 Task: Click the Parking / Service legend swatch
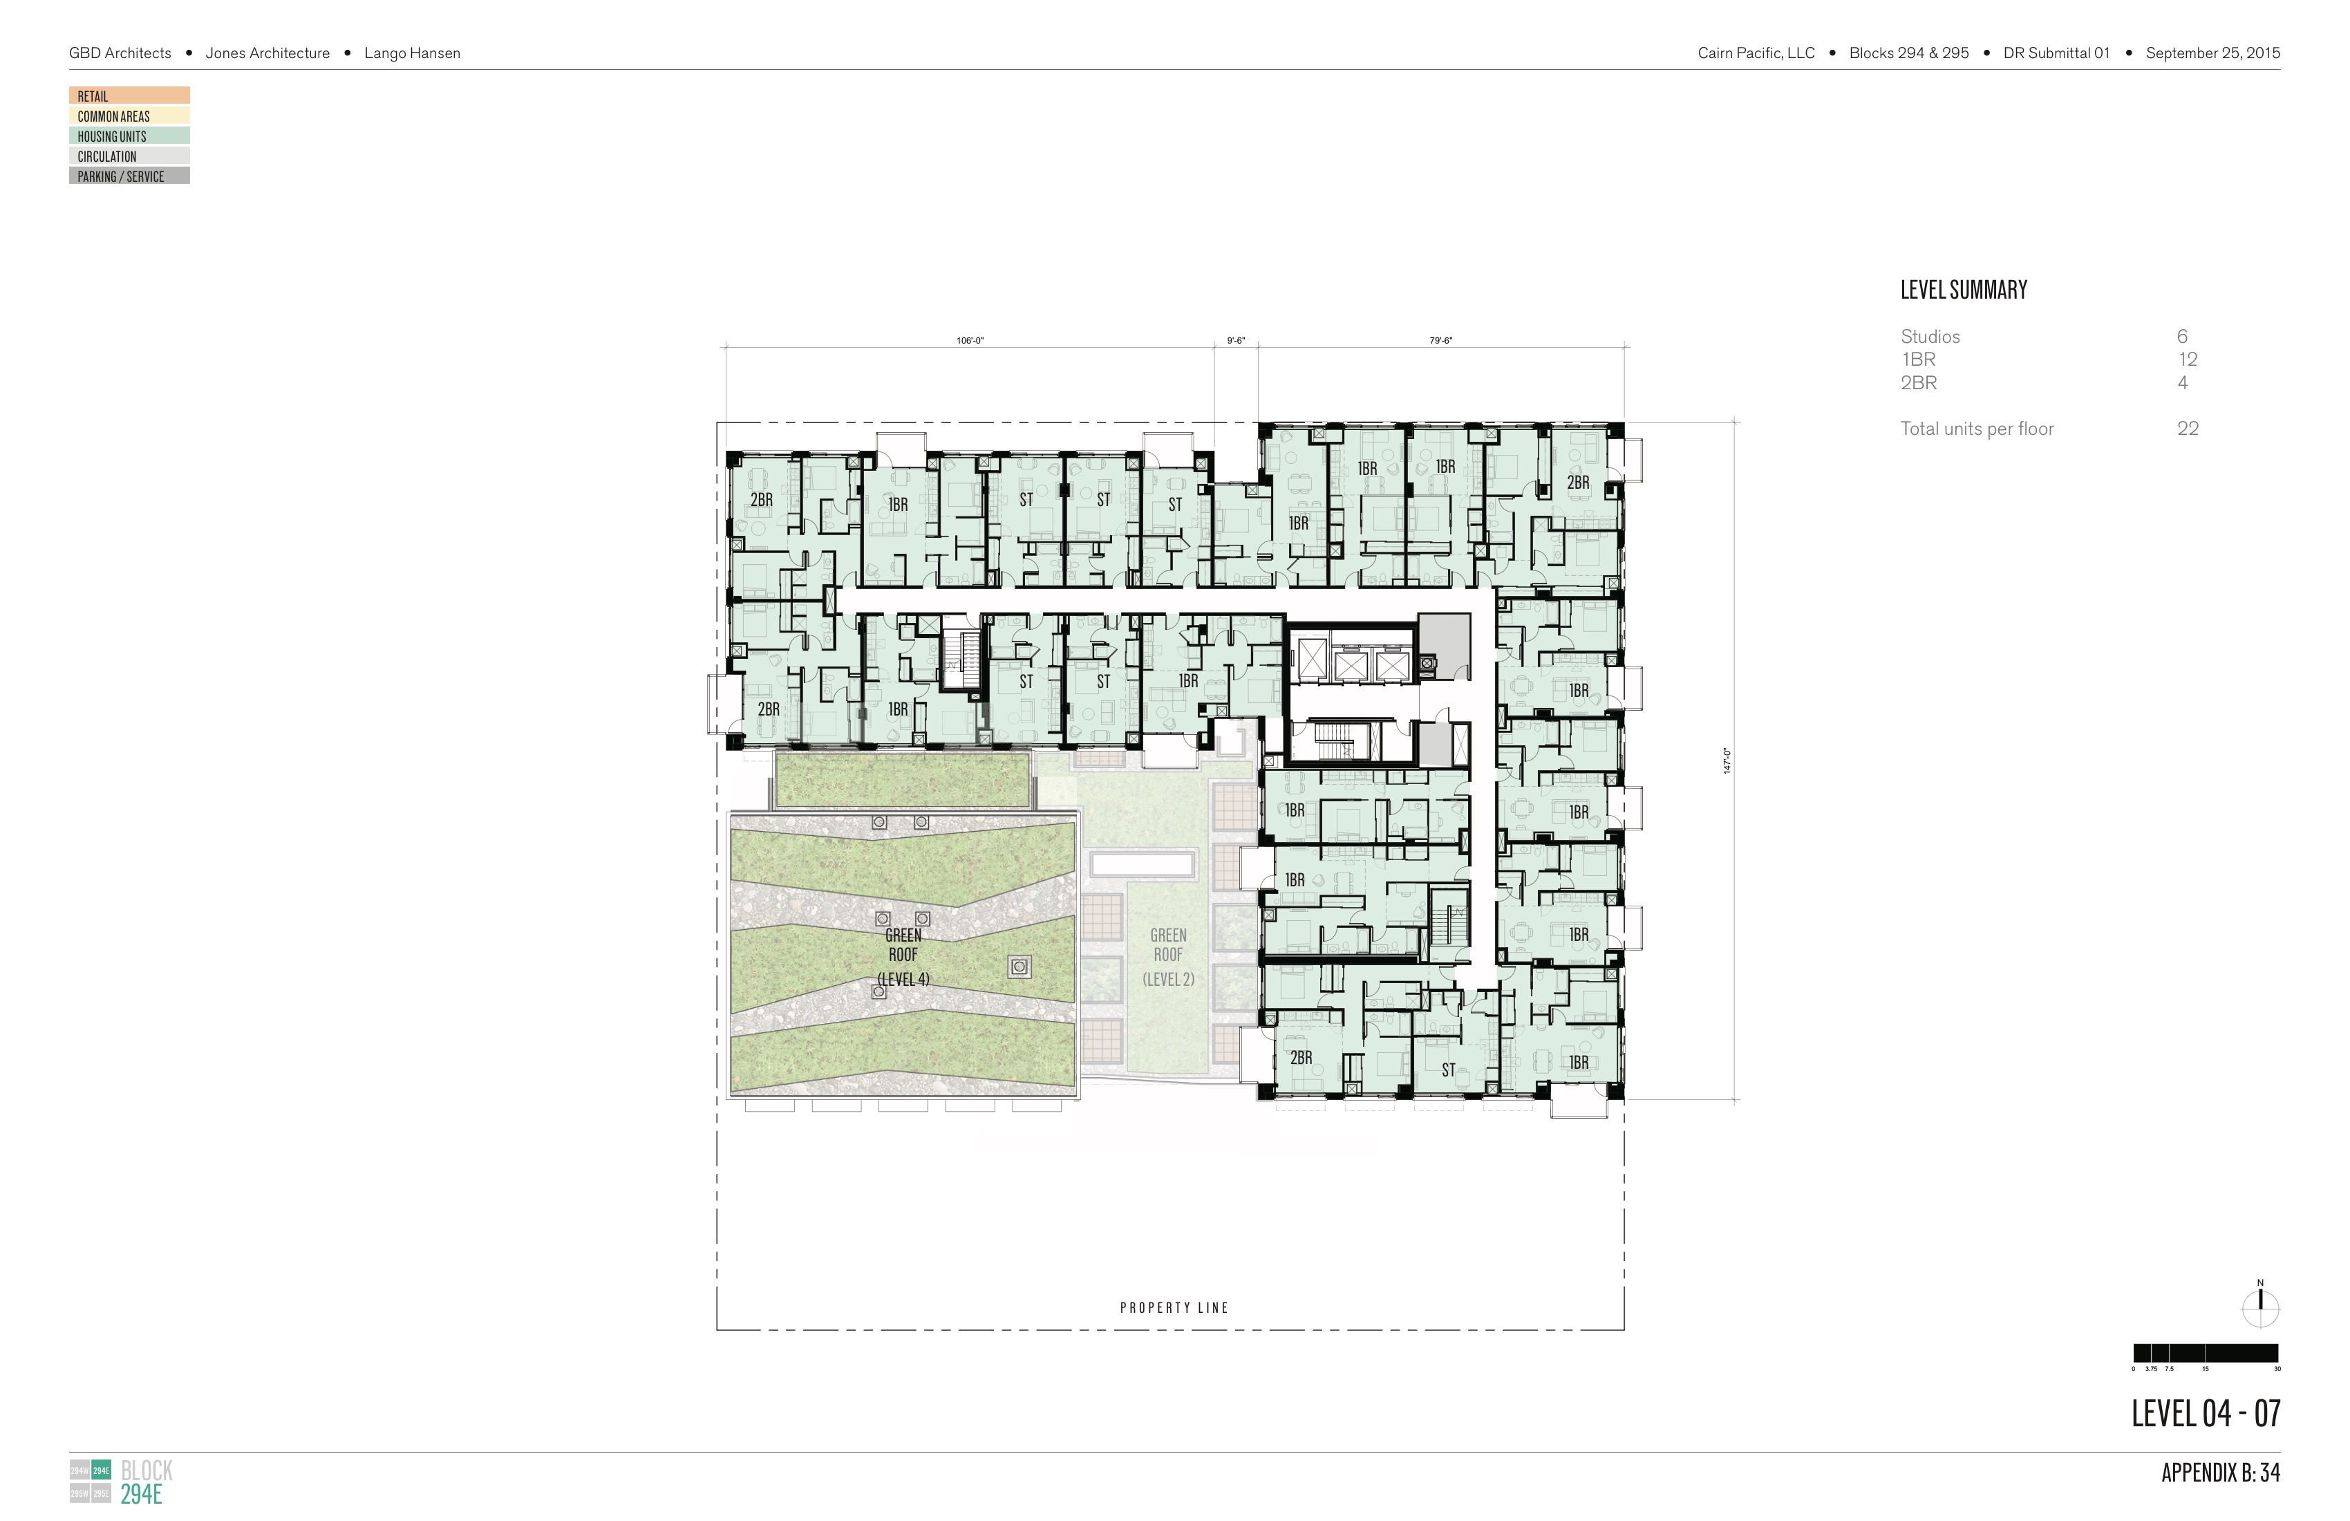[129, 176]
